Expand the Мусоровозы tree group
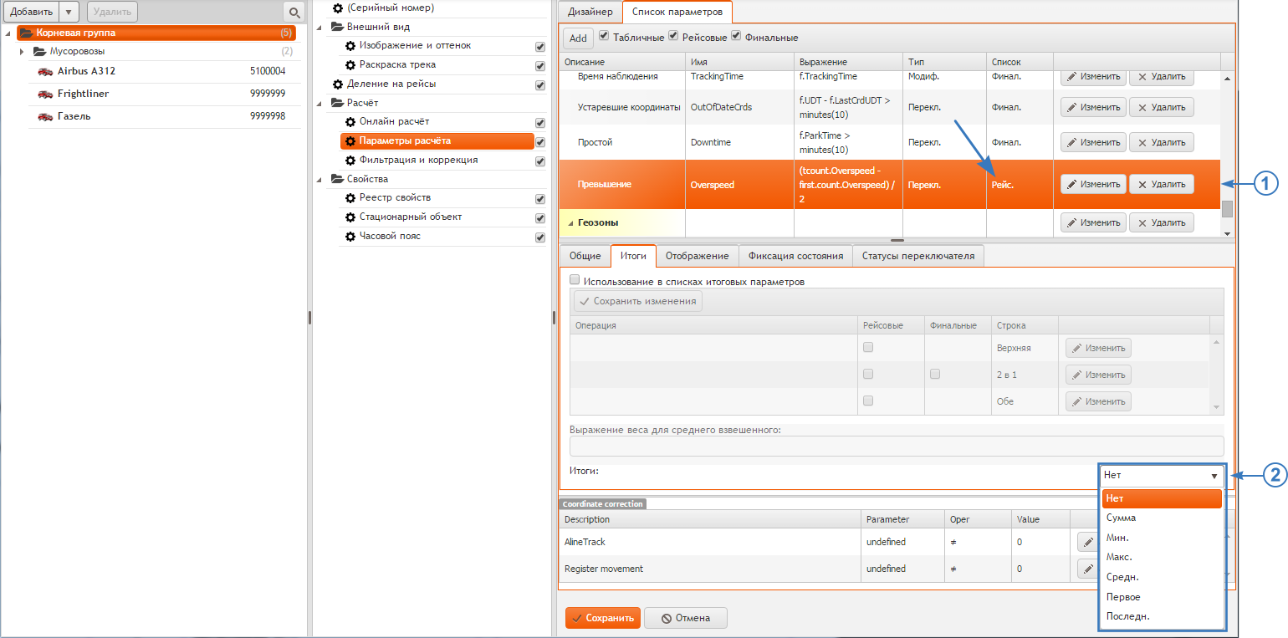1288x638 pixels. [22, 52]
